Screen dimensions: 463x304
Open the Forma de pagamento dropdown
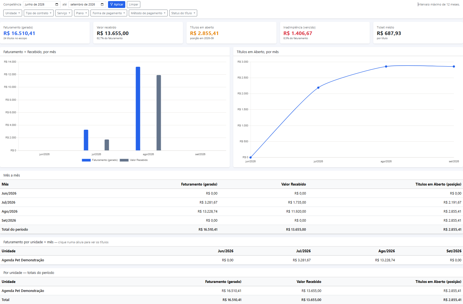[x=109, y=13]
